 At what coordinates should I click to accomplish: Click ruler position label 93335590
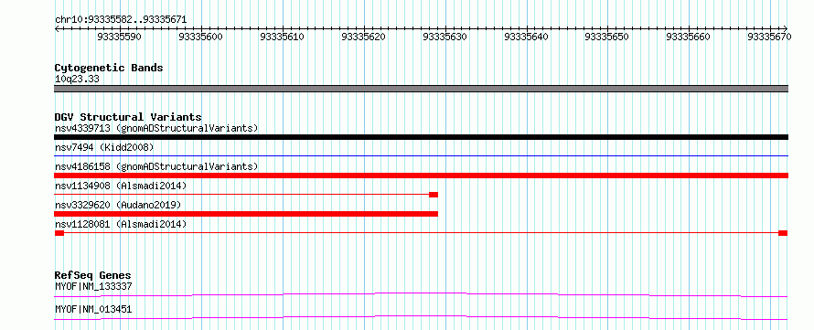[119, 37]
